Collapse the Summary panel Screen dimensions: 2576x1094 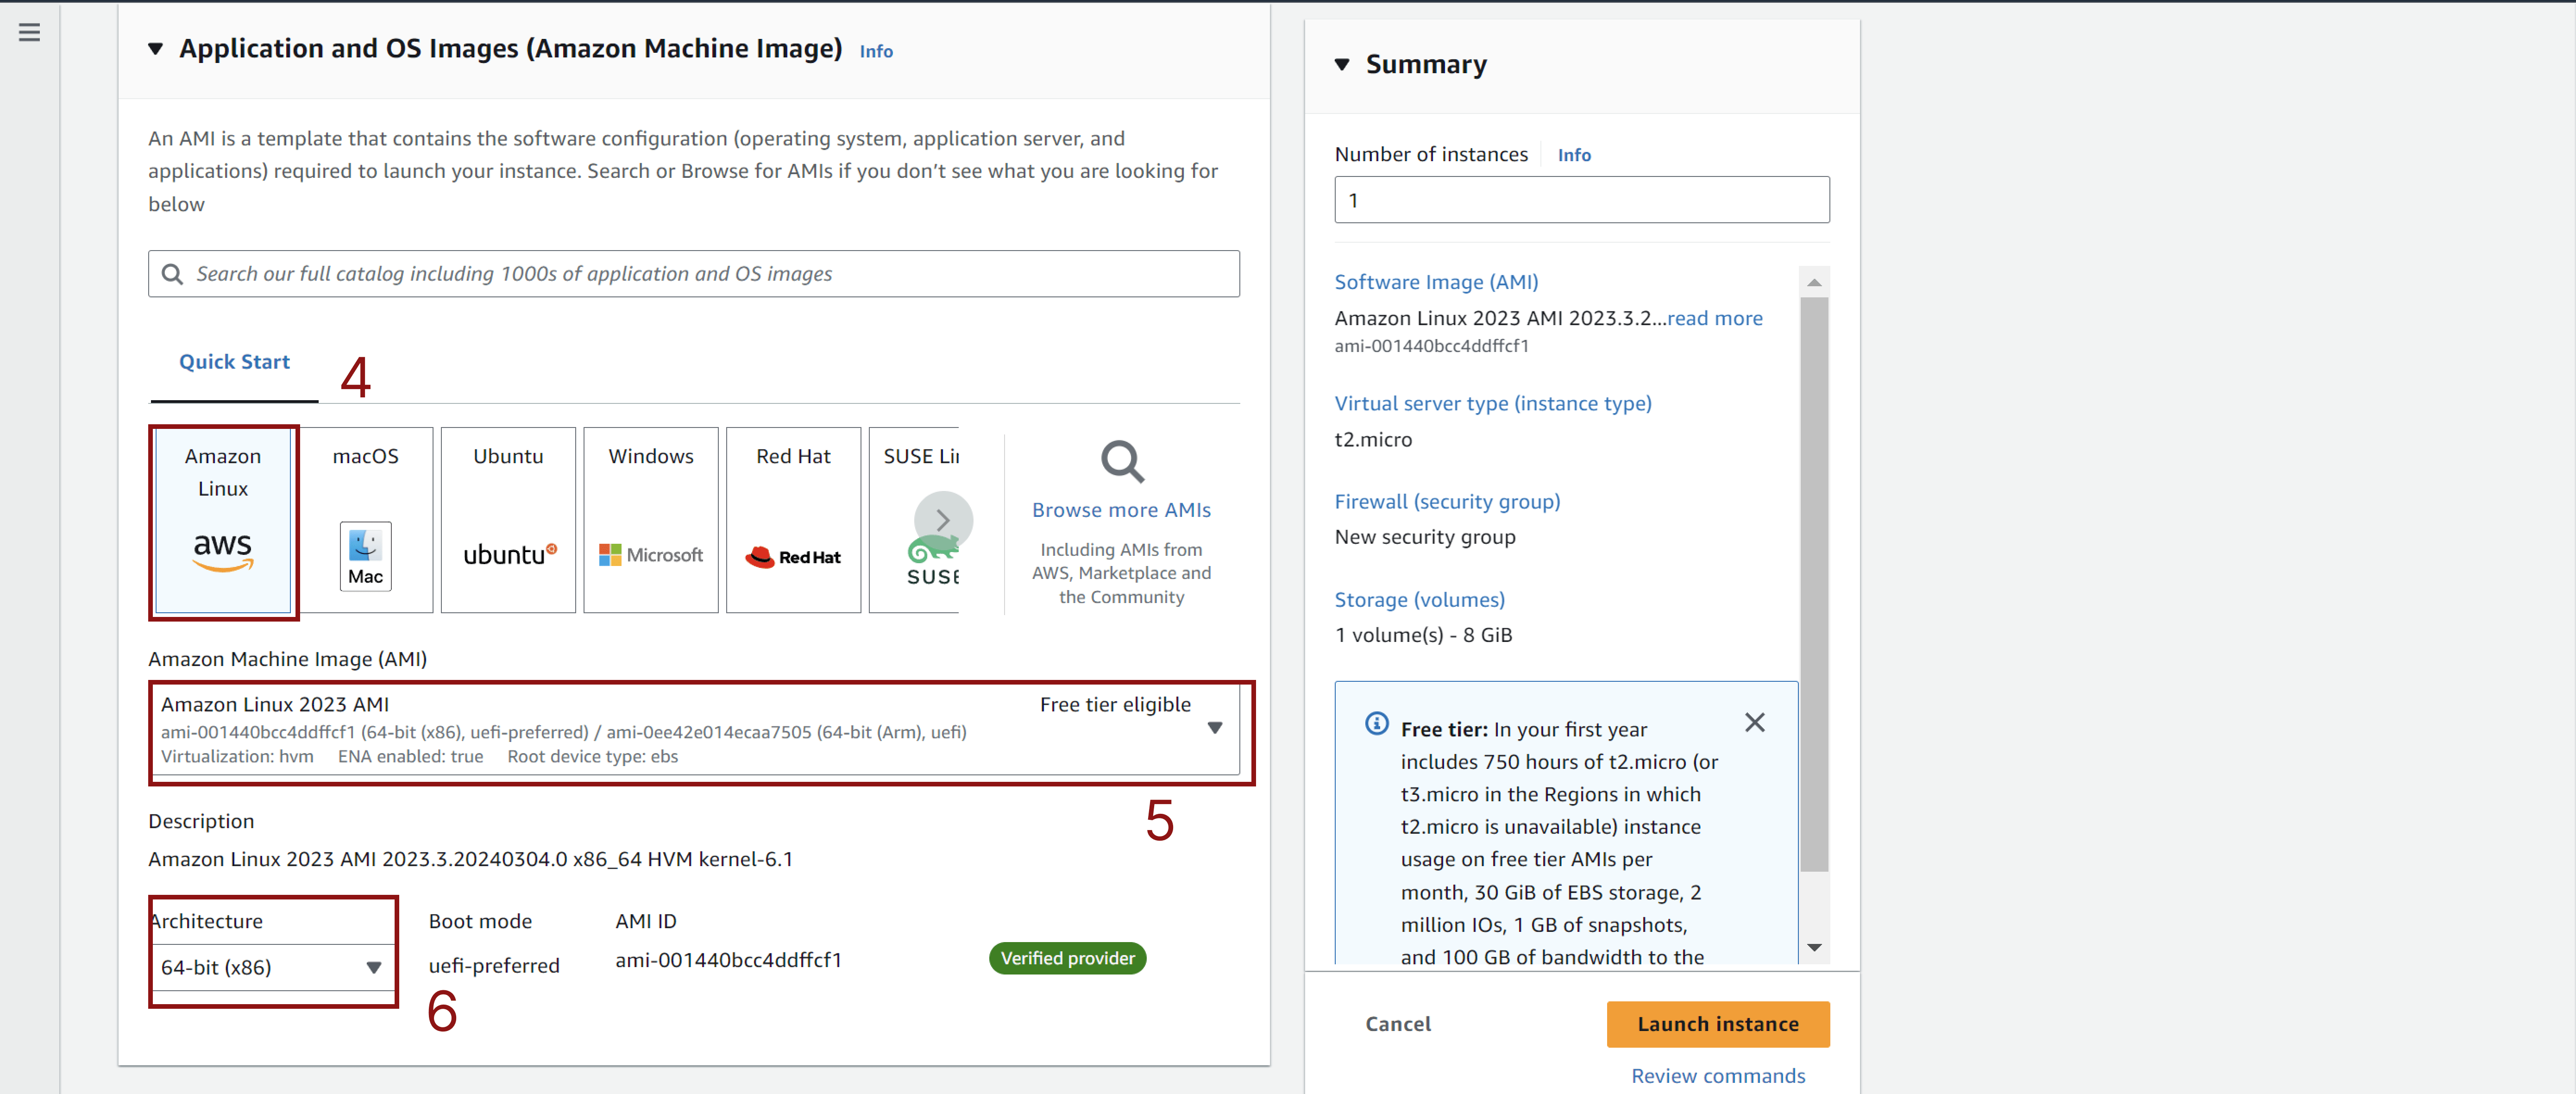[x=1342, y=65]
